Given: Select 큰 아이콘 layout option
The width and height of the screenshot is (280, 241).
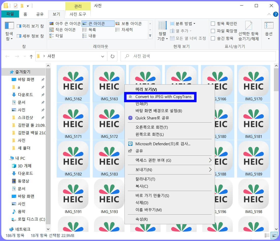Looking at the screenshot, I should click(98, 24).
